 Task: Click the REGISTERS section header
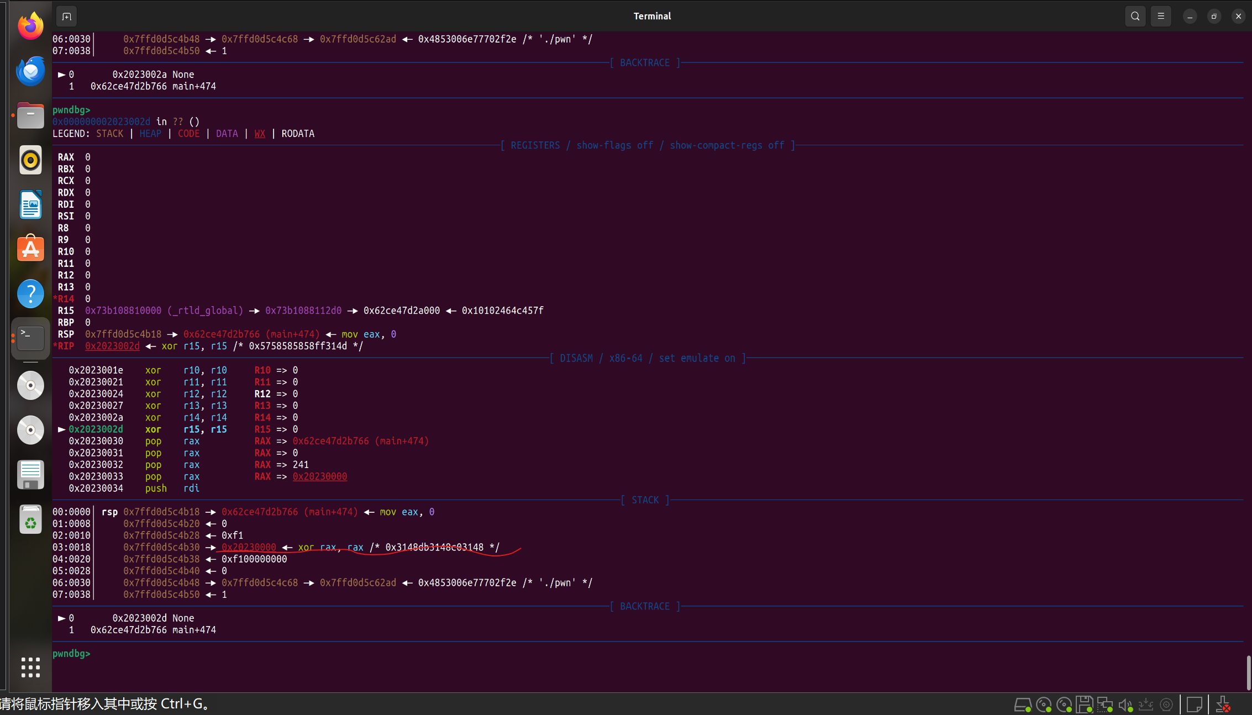647,145
